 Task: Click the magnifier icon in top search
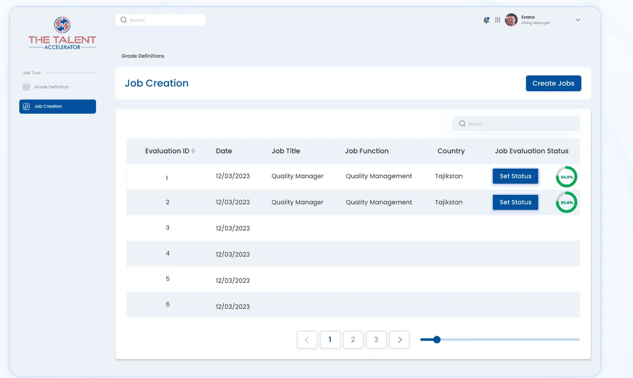[x=124, y=20]
